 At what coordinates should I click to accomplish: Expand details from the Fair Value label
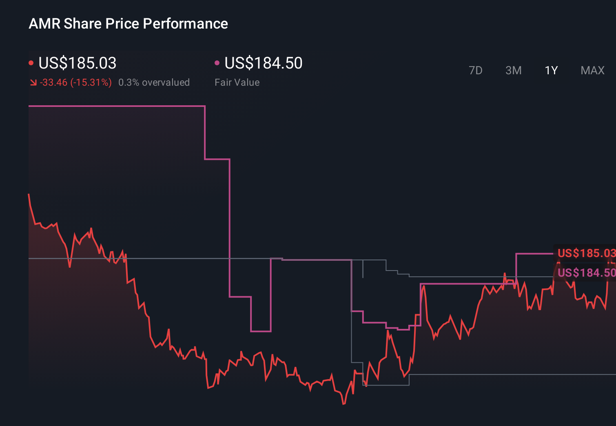pos(237,82)
